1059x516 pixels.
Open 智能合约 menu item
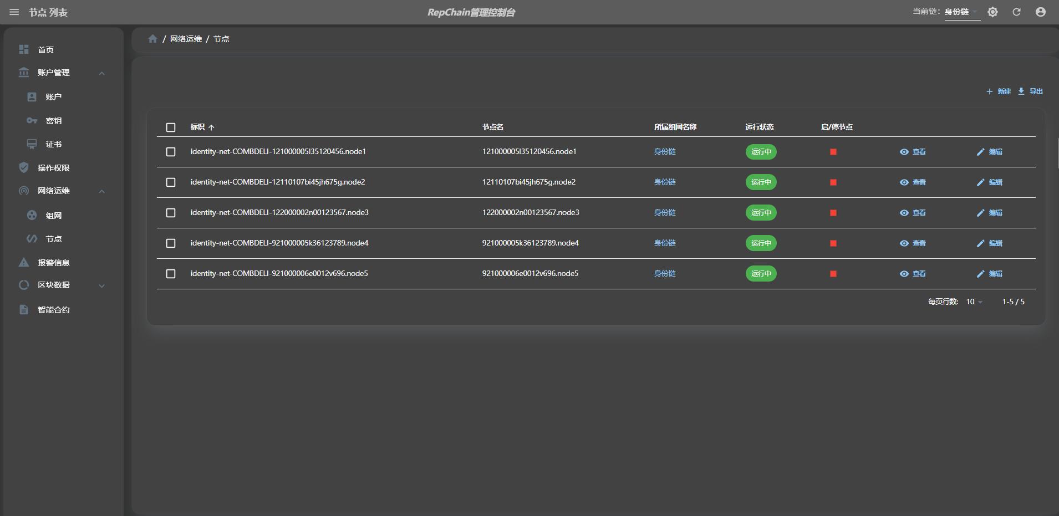click(x=54, y=310)
